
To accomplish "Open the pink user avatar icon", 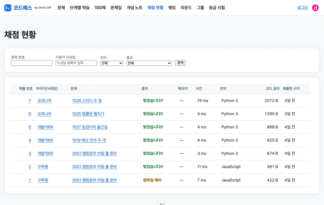I will (x=315, y=8).
